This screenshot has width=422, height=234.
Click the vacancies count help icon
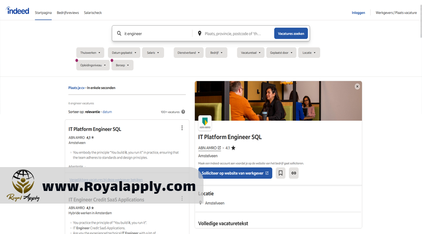coord(183,112)
